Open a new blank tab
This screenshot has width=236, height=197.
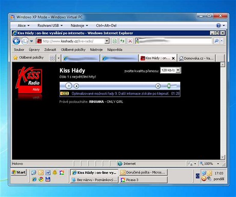(220, 58)
